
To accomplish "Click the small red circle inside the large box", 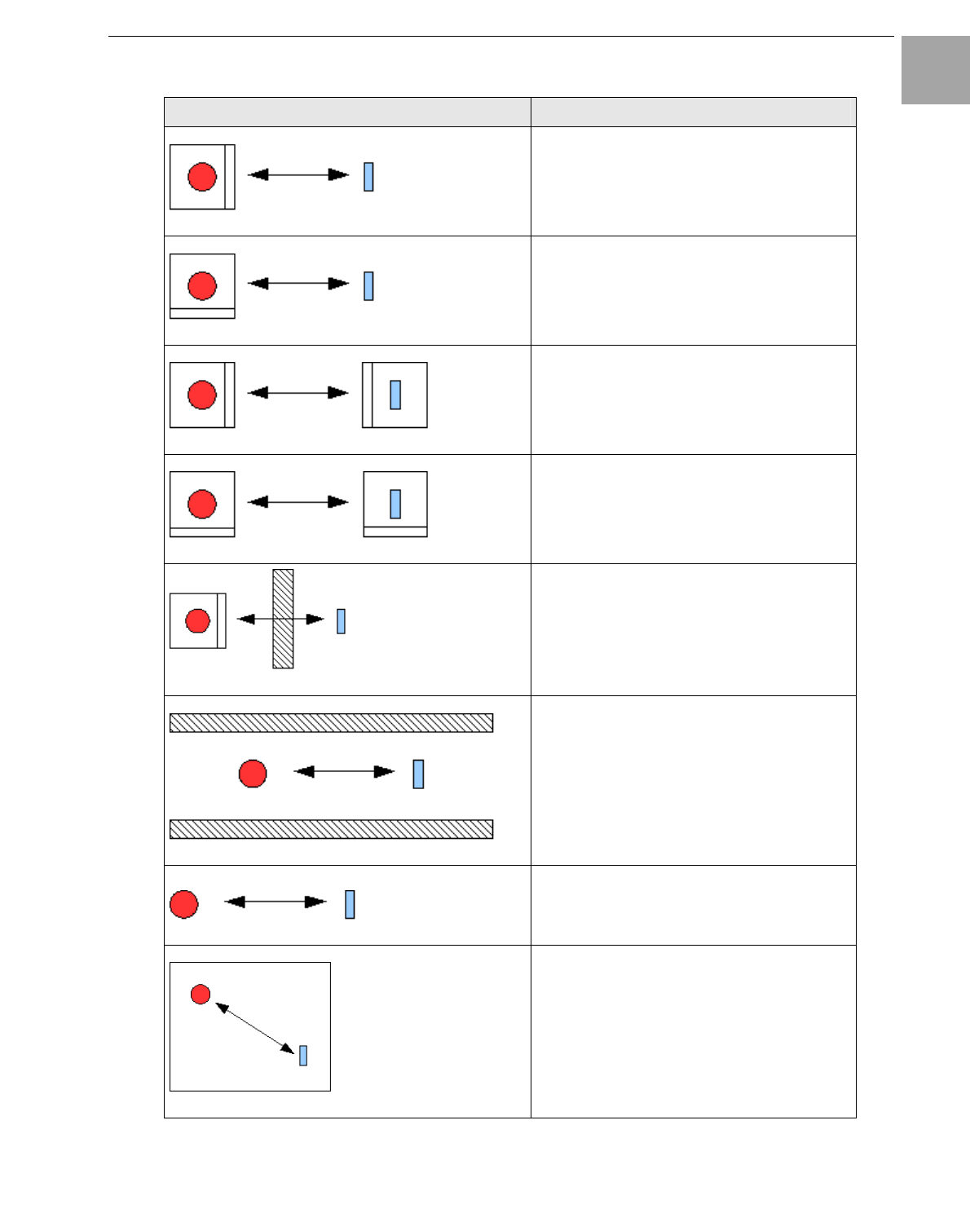I will click(201, 995).
